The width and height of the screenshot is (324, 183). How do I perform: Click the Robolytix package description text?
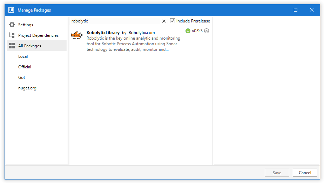point(134,44)
